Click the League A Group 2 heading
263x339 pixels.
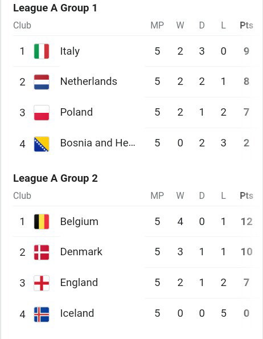tap(55, 178)
